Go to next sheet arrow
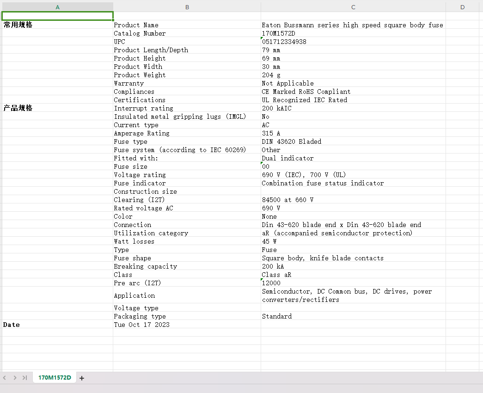 (15, 378)
